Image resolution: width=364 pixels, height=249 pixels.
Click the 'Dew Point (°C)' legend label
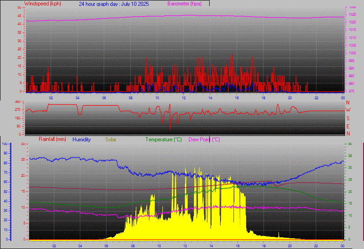click(204, 140)
